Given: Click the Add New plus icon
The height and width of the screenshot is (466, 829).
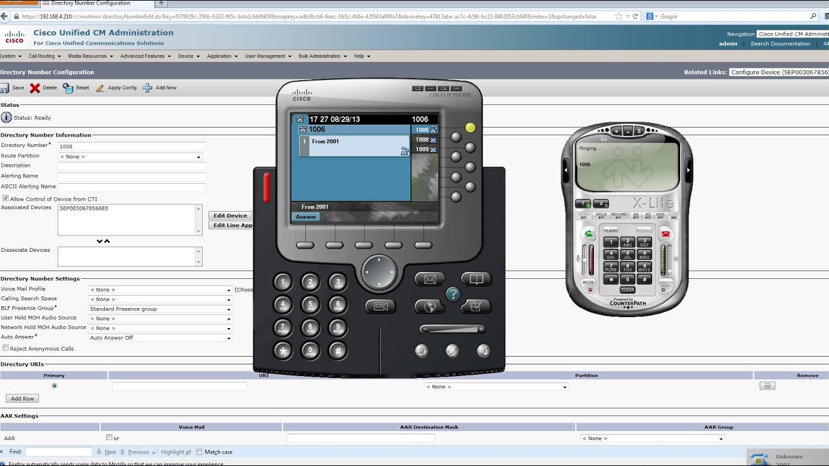Looking at the screenshot, I should point(147,88).
